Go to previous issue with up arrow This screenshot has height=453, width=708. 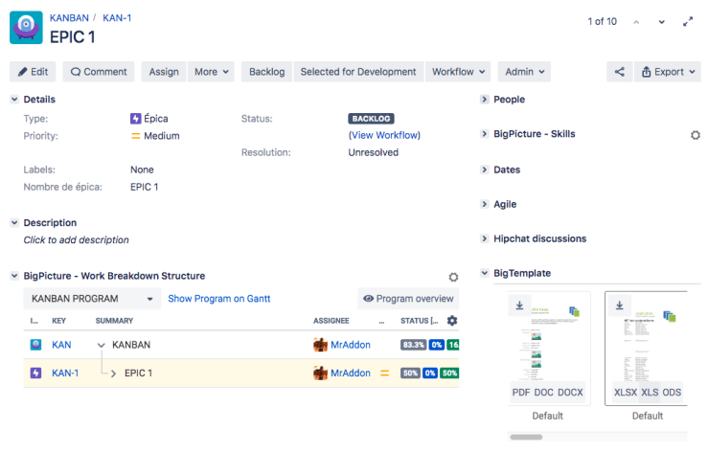pos(636,21)
